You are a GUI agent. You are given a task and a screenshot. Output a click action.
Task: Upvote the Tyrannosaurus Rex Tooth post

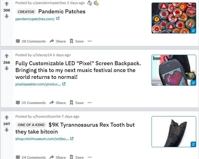tap(7, 117)
